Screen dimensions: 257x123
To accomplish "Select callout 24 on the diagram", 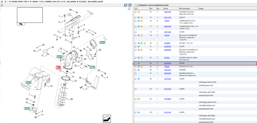I will pyautogui.click(x=58, y=67).
